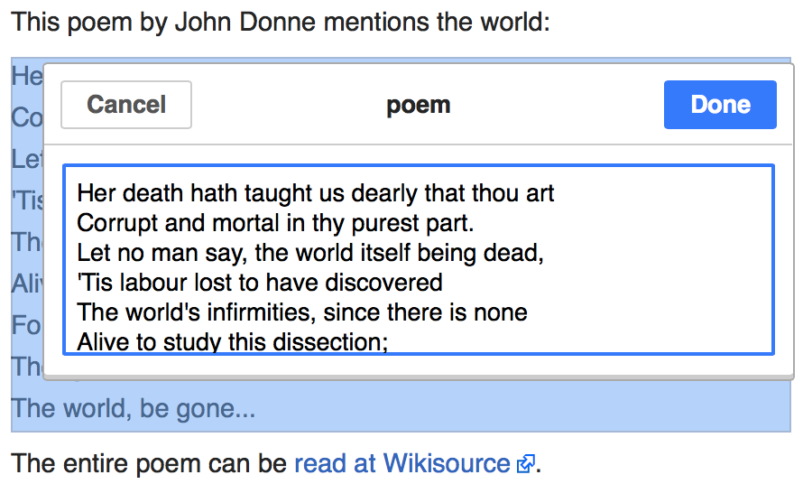Click the word "dead" in the text box
The height and width of the screenshot is (484, 803).
click(x=514, y=252)
